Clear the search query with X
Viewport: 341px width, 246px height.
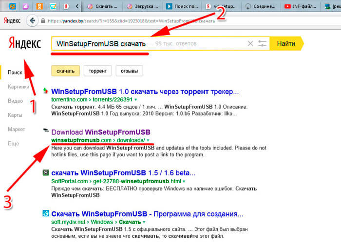tap(250, 43)
